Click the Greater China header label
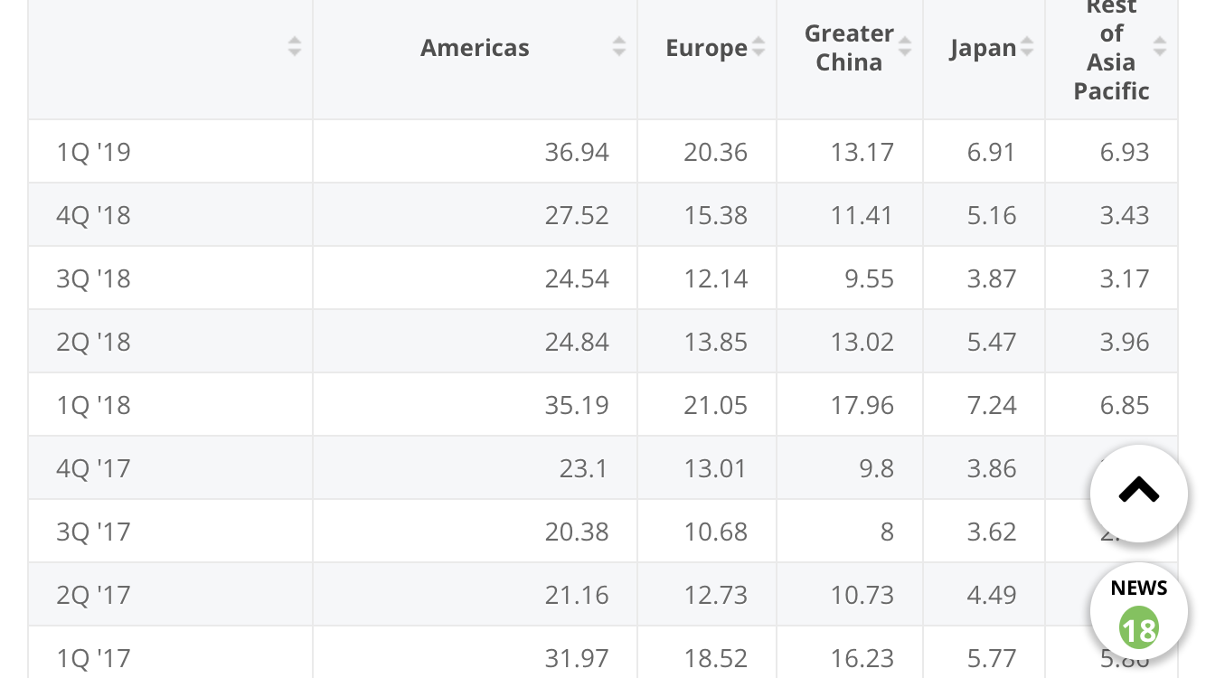This screenshot has width=1206, height=678. coord(849,48)
